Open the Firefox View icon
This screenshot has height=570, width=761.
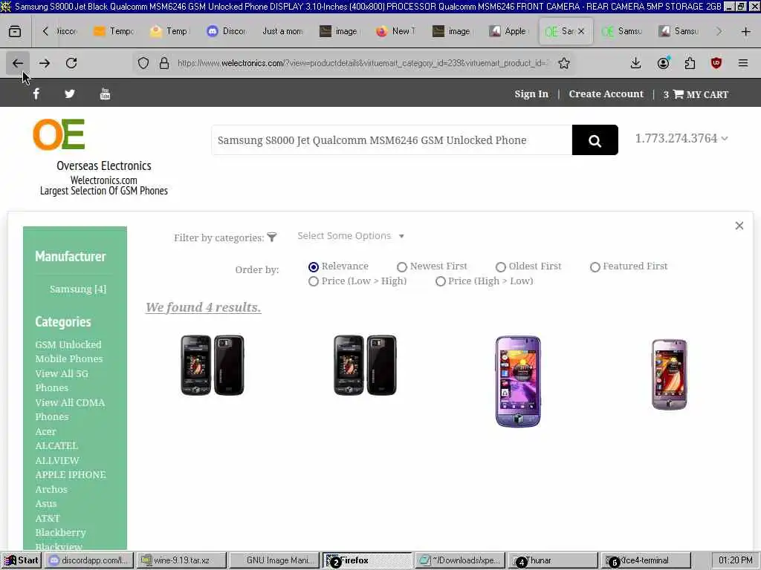15,31
